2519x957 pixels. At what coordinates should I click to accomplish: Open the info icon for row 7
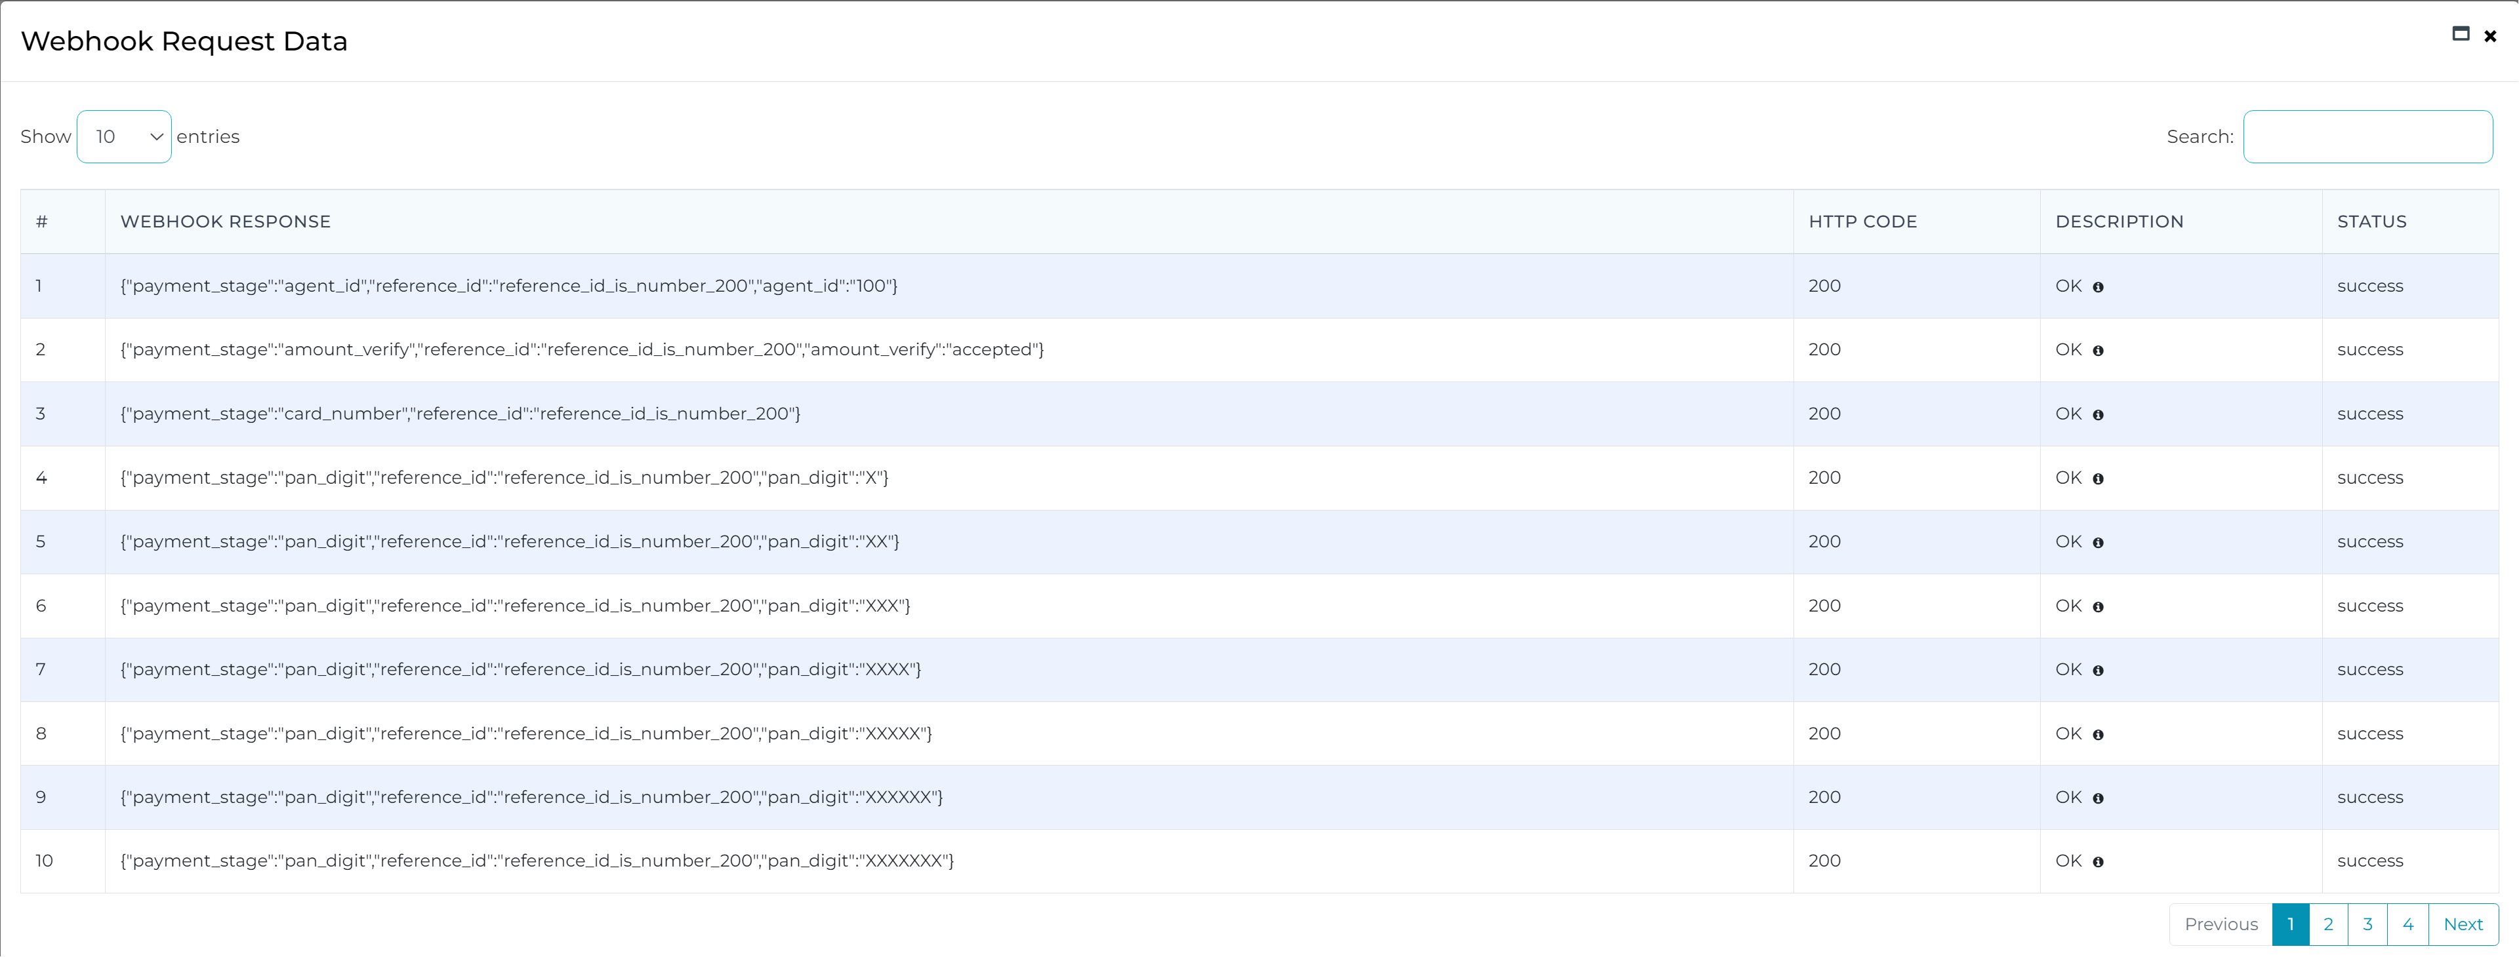2098,671
